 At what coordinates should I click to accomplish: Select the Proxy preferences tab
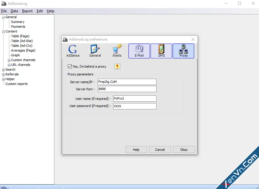[x=183, y=51]
